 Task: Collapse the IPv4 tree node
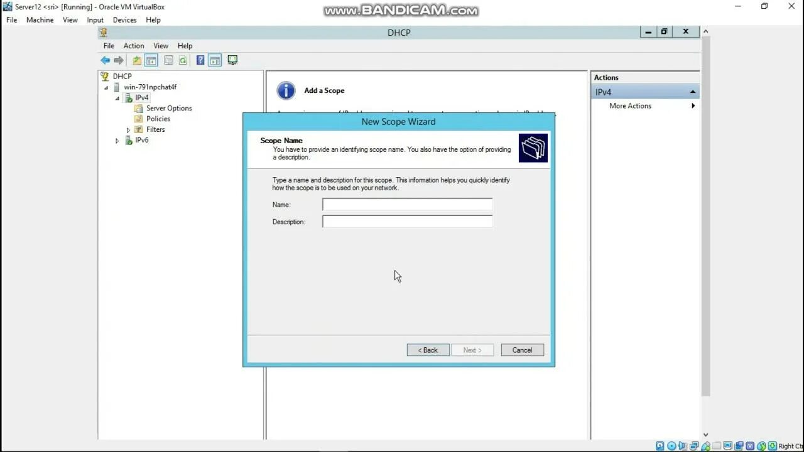[x=117, y=98]
